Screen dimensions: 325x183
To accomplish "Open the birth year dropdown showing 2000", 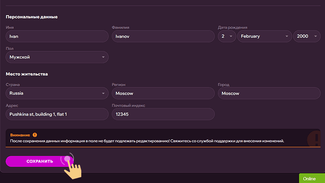I will [x=307, y=36].
